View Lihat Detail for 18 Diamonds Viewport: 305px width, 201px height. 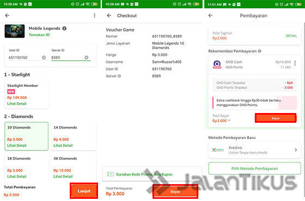(17, 177)
